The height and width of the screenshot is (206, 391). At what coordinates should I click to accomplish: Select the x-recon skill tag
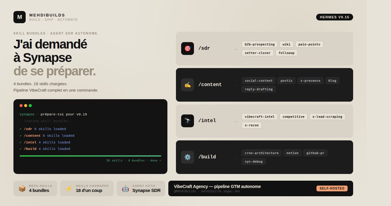pyautogui.click(x=251, y=125)
